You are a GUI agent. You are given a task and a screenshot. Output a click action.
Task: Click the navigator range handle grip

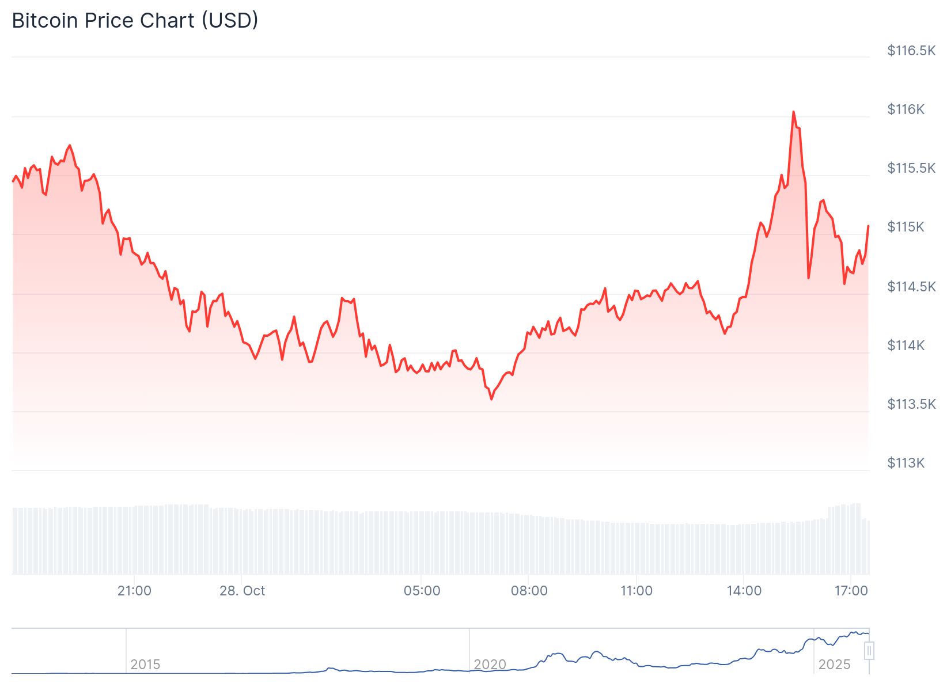click(869, 651)
